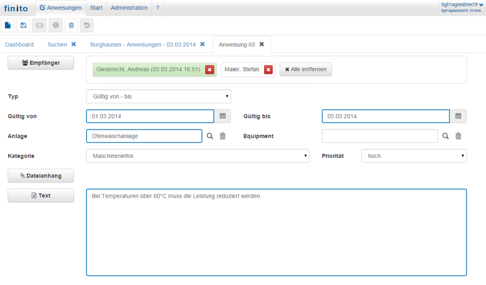Click the undo history toolbar icon

pyautogui.click(x=86, y=25)
